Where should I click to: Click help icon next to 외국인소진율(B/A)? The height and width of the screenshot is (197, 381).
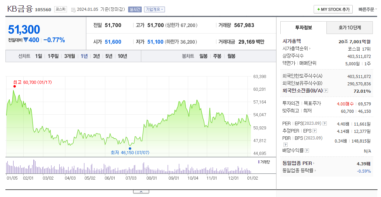(326, 91)
